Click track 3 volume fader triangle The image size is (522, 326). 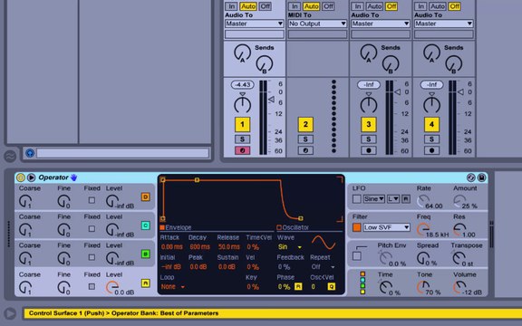pos(398,91)
